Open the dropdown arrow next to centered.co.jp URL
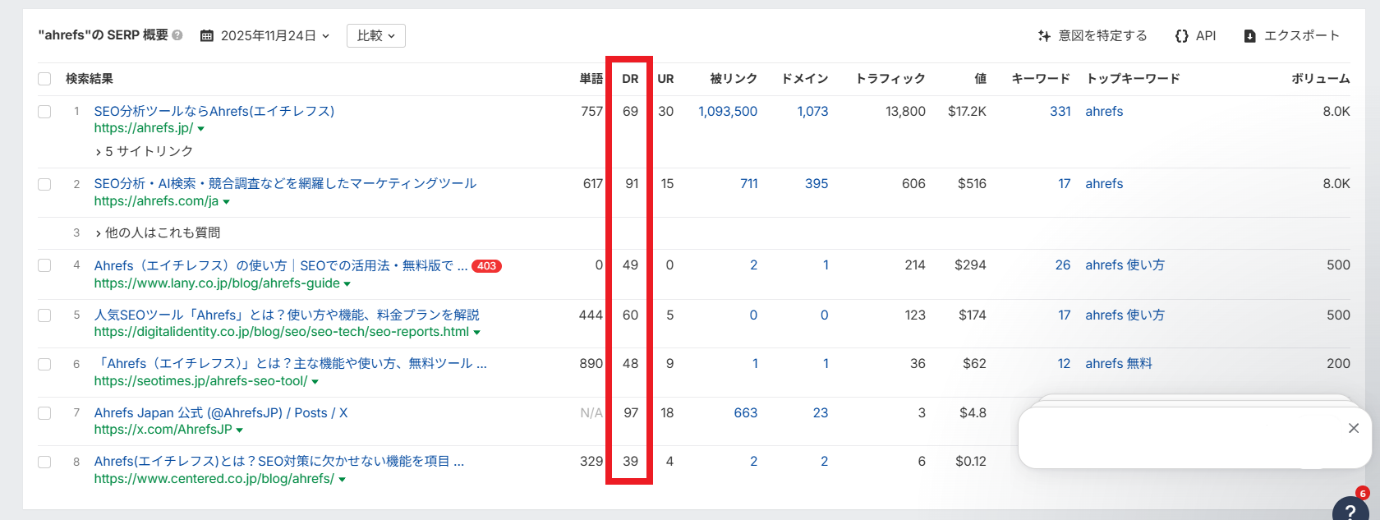 342,480
